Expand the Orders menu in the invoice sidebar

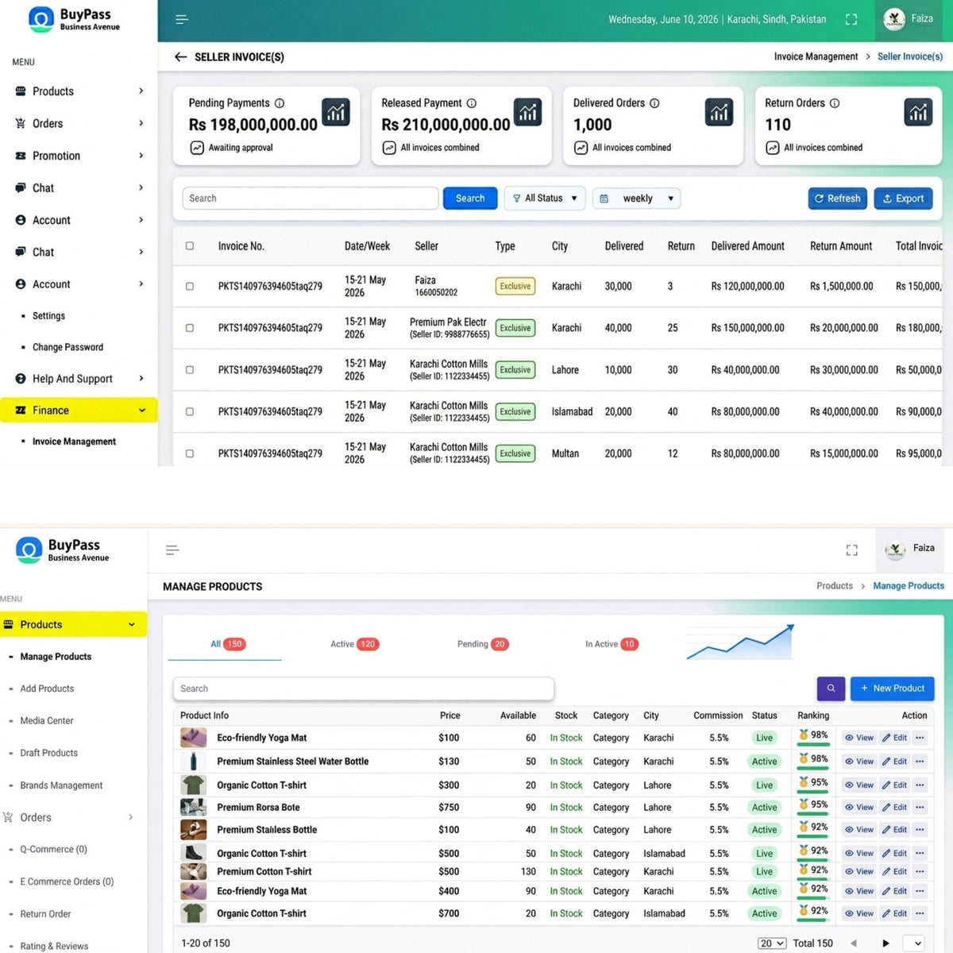point(79,124)
